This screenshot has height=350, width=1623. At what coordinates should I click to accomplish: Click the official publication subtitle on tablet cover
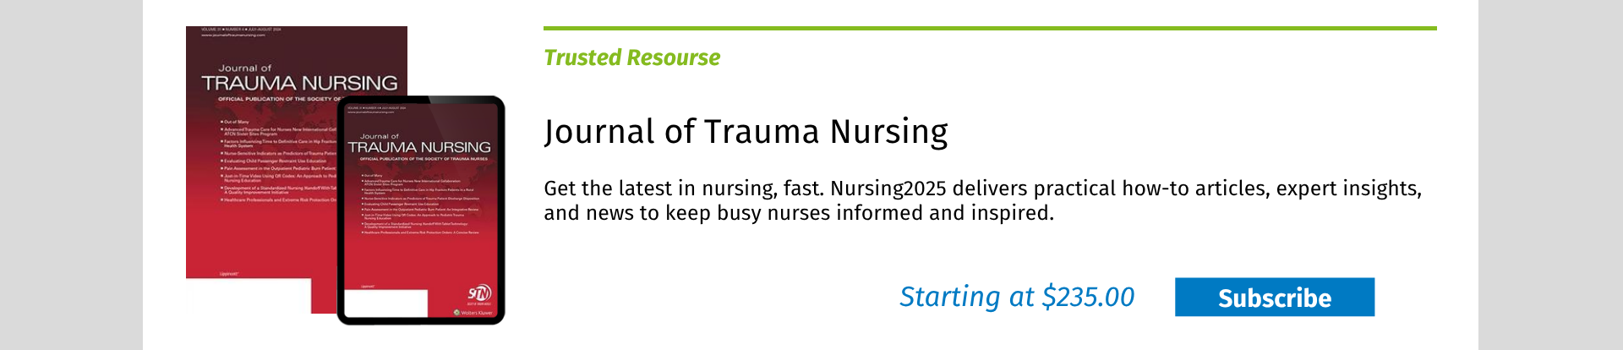[424, 159]
